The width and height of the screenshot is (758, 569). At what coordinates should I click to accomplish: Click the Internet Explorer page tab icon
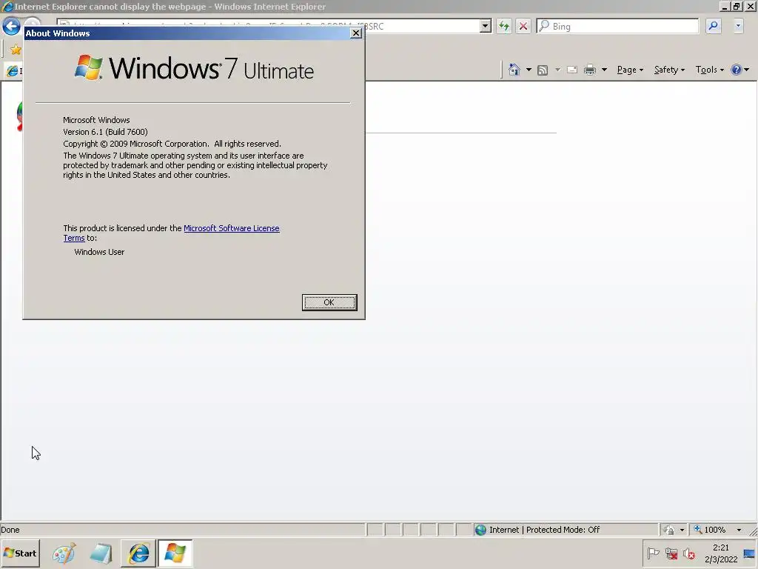(12, 71)
